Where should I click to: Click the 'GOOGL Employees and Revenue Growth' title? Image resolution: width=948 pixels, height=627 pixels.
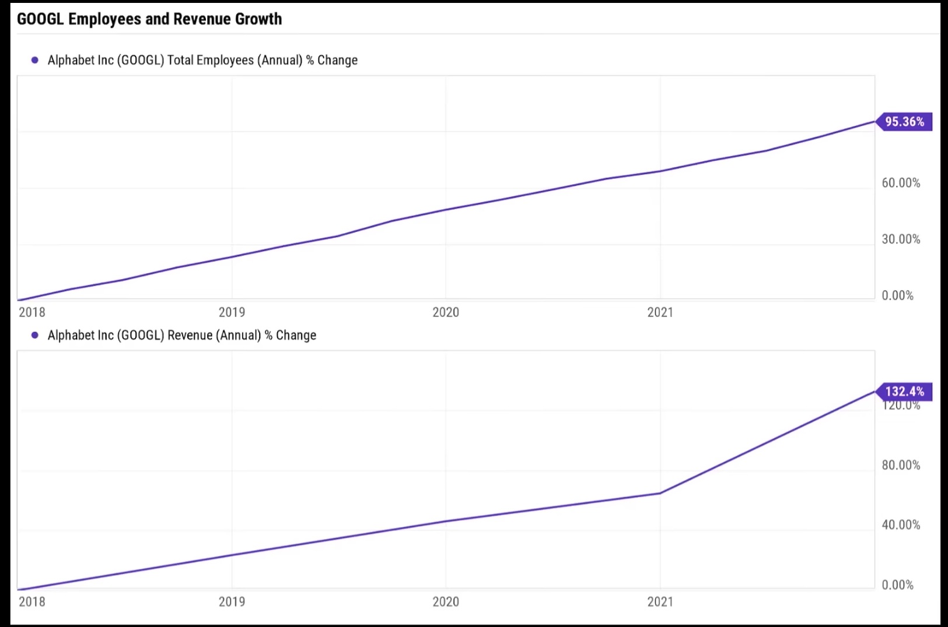[x=149, y=19]
